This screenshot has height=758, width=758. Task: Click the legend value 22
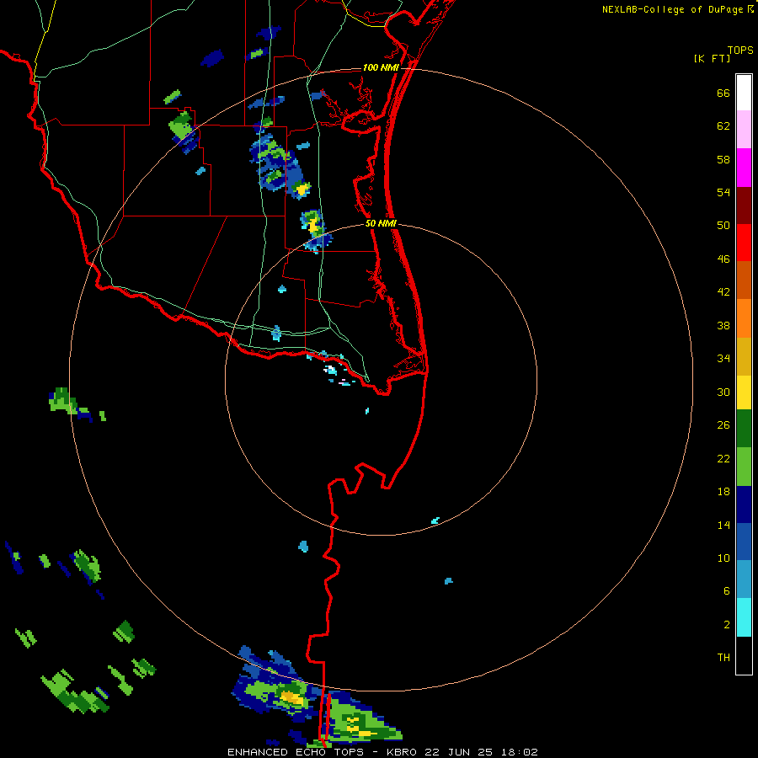pyautogui.click(x=723, y=458)
